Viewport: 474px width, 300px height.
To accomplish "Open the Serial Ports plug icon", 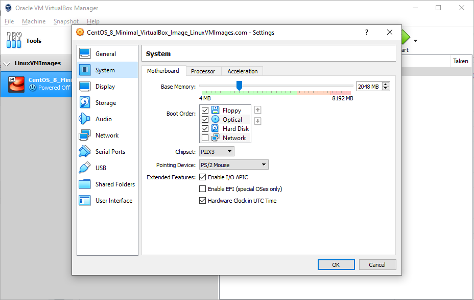I will [85, 151].
